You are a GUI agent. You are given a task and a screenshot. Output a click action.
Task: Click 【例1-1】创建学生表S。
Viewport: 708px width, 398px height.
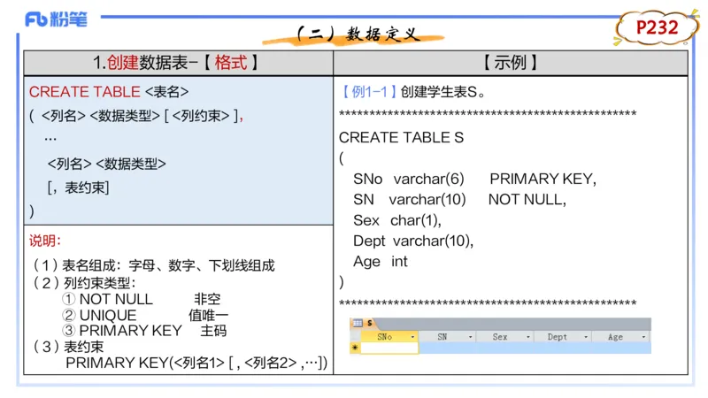[412, 92]
